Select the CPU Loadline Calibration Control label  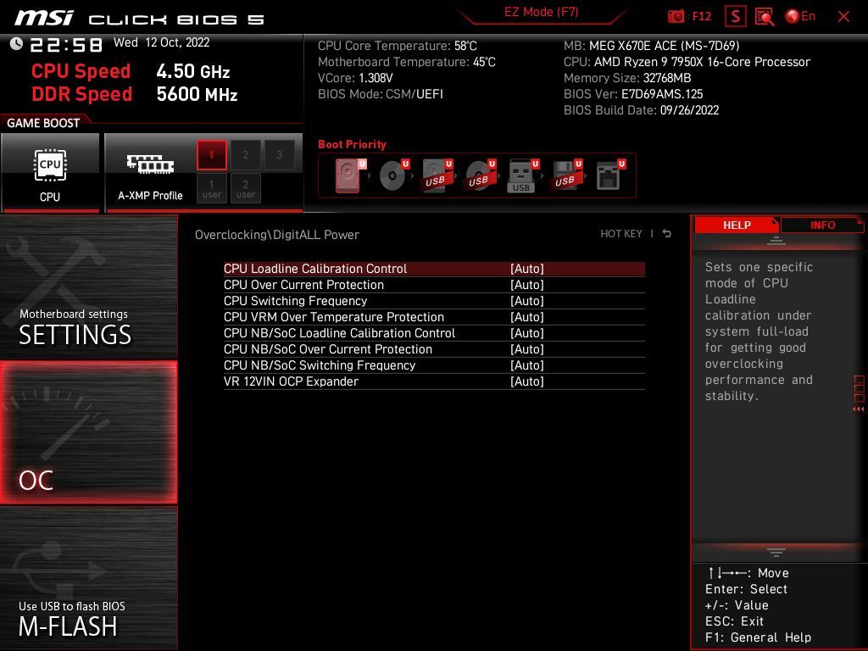[x=315, y=269]
